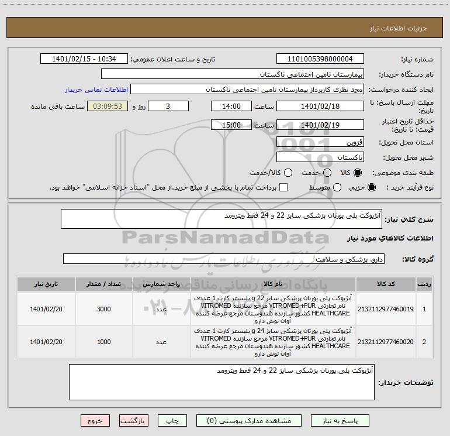This screenshot has height=436, width=450.
Task: Click the بازگشت back button
Action: [x=134, y=421]
